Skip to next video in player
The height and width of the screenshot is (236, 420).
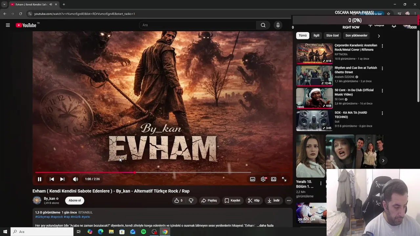(62, 179)
